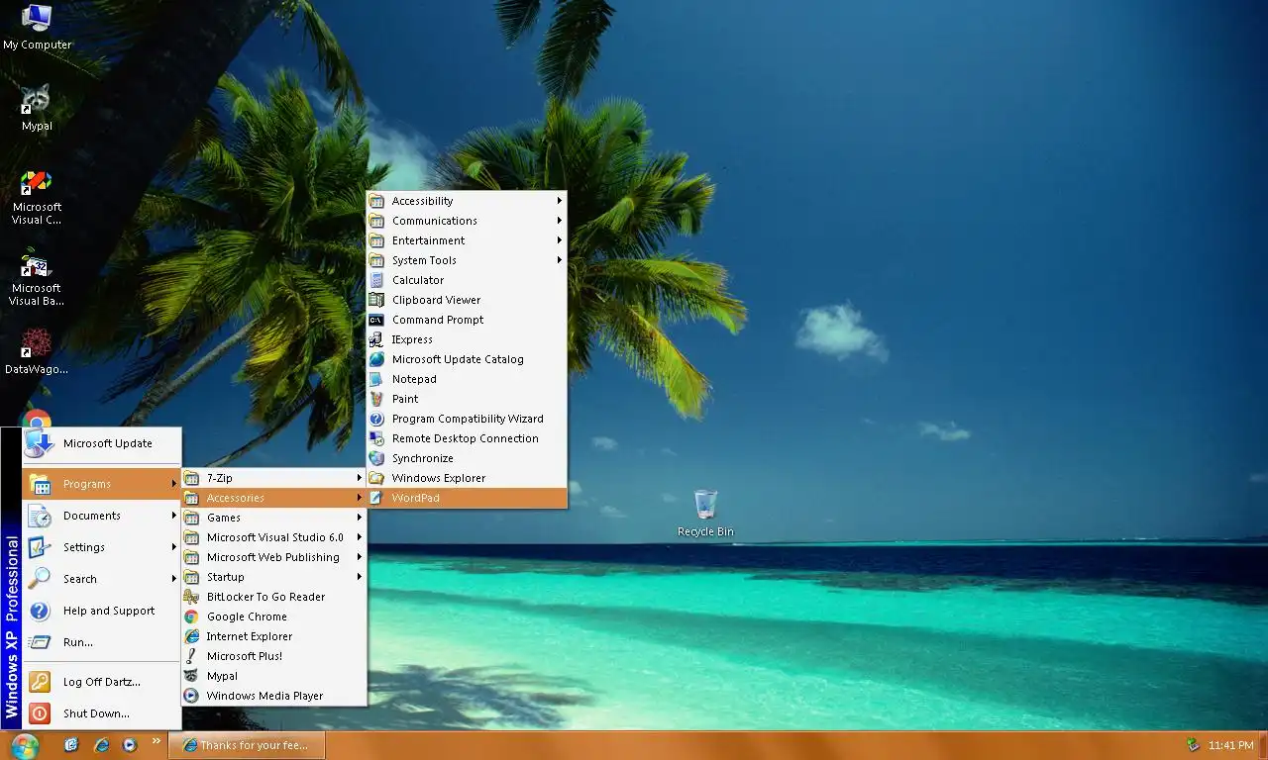Switch to 'Thanks for your fee...' taskbar window
Screen dimensions: 1268x760
247,745
